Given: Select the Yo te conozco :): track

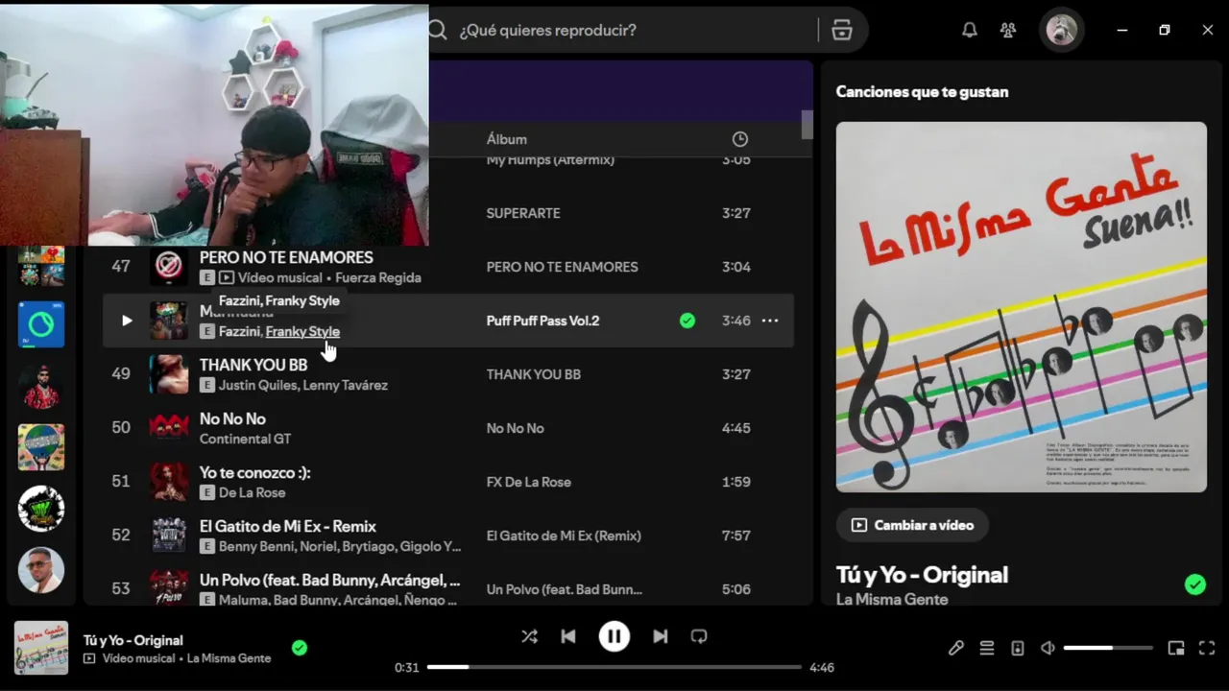Looking at the screenshot, I should [255, 472].
